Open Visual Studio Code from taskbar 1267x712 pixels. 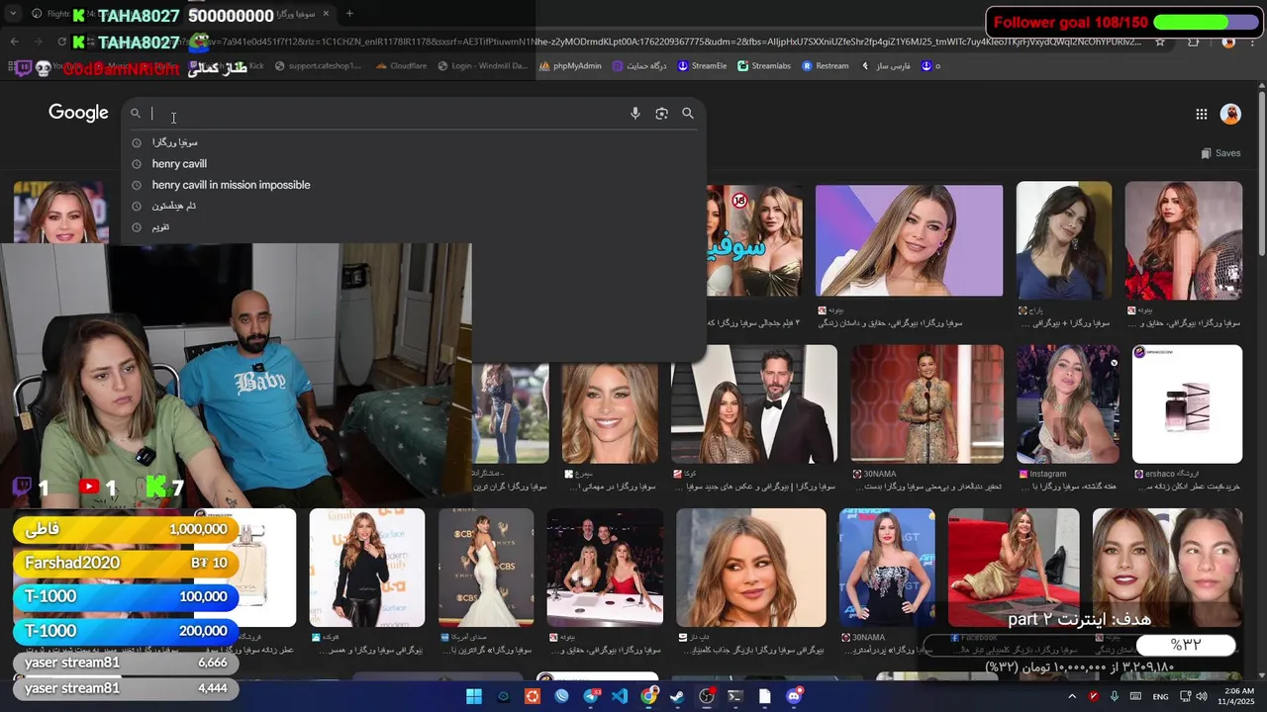tap(620, 696)
